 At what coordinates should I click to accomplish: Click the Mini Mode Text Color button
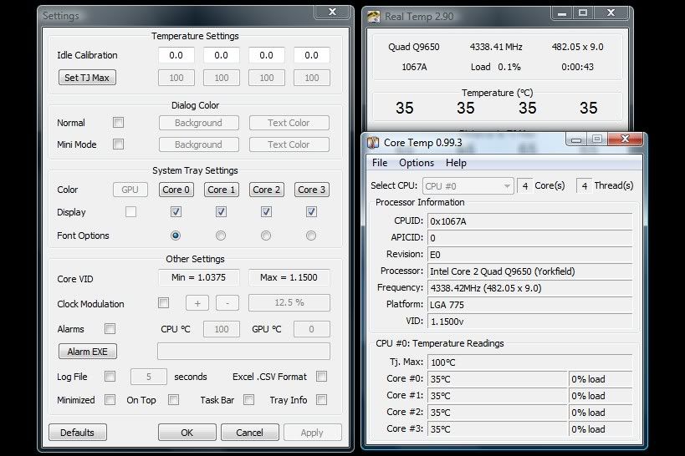(x=289, y=144)
